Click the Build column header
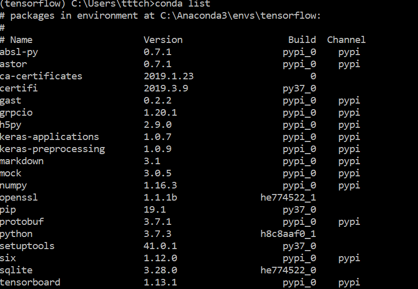The image size is (418, 289). tap(302, 40)
